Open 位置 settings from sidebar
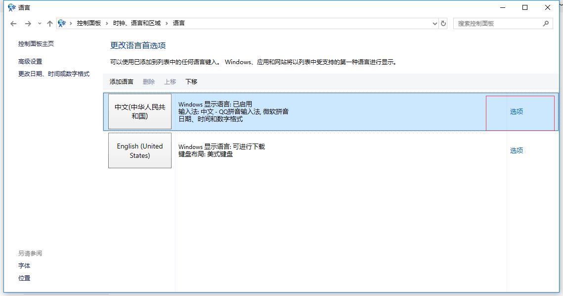The image size is (563, 296). pos(24,278)
